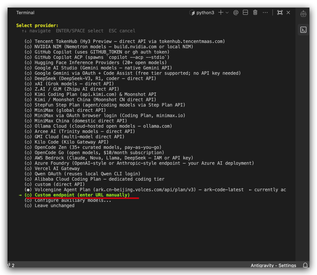Screen dimensions: 317x275
Task: Click the Select provider heading
Action: click(37, 25)
